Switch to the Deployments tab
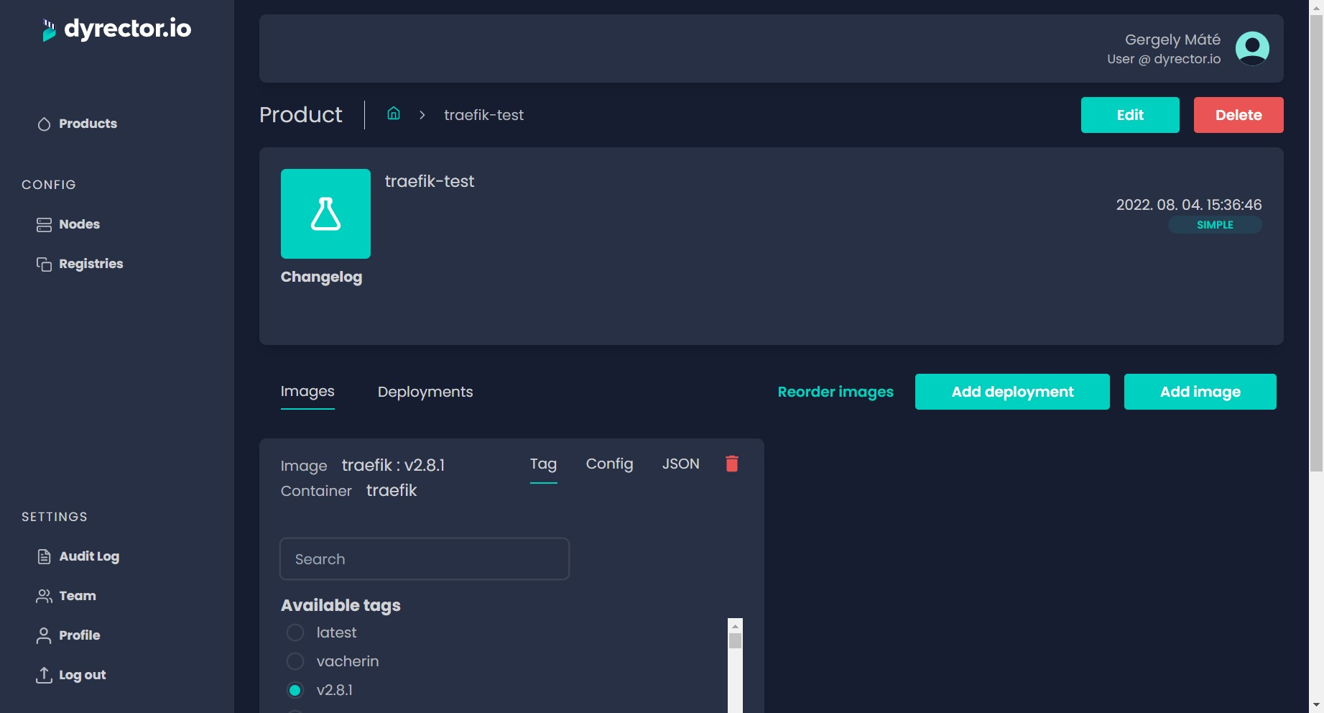 click(x=425, y=392)
